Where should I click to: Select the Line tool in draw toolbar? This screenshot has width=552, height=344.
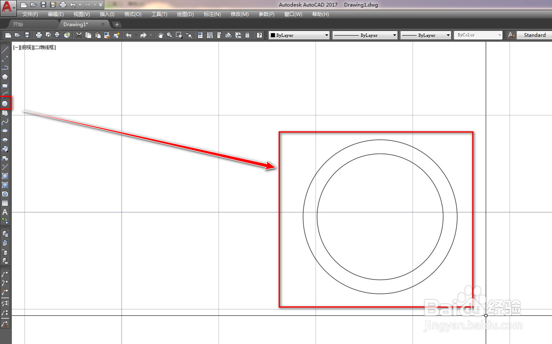(5, 50)
